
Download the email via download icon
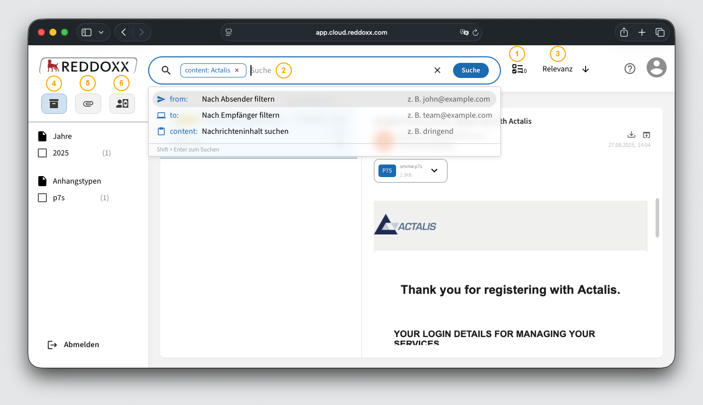631,135
